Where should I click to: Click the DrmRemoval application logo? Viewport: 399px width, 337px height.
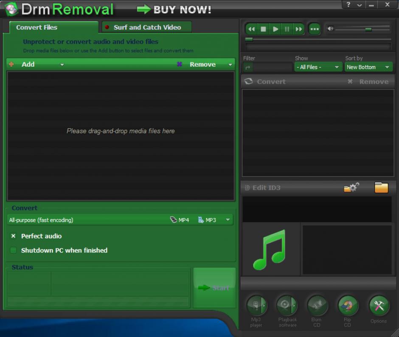(x=11, y=9)
